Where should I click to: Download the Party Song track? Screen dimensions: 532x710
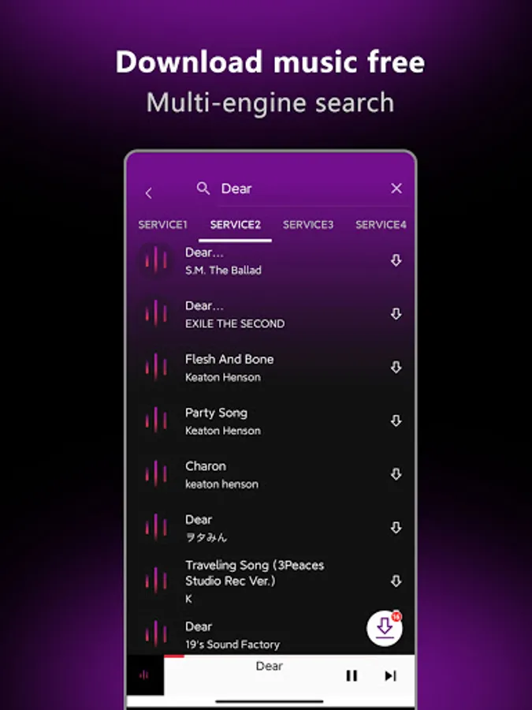[x=396, y=420]
